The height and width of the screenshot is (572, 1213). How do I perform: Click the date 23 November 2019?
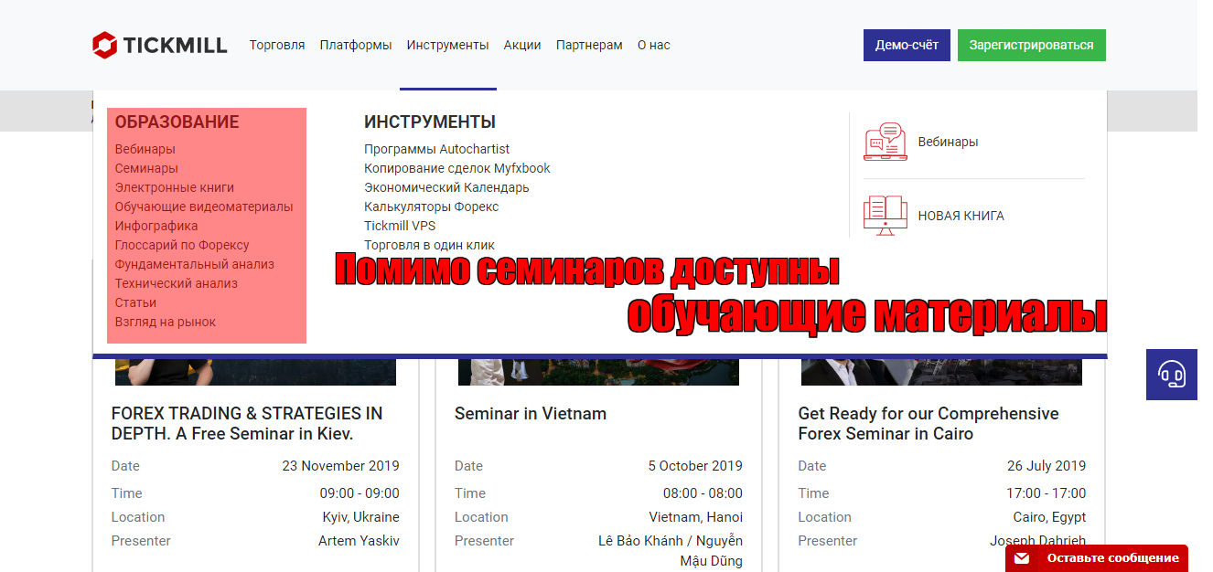(341, 465)
